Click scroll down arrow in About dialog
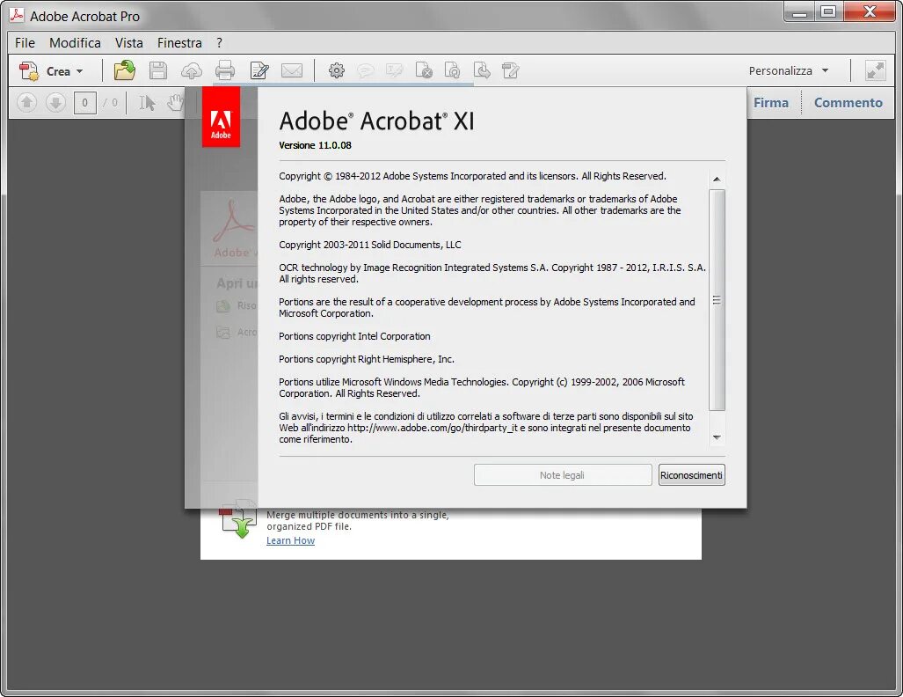 (x=717, y=437)
